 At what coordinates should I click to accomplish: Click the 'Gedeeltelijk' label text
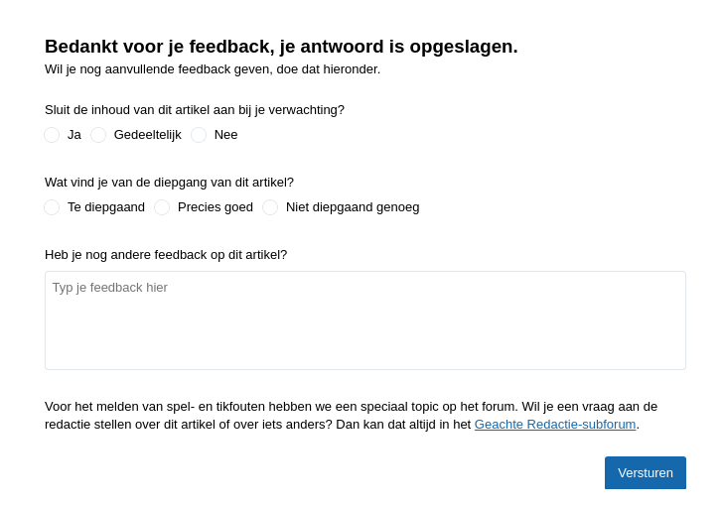click(147, 135)
